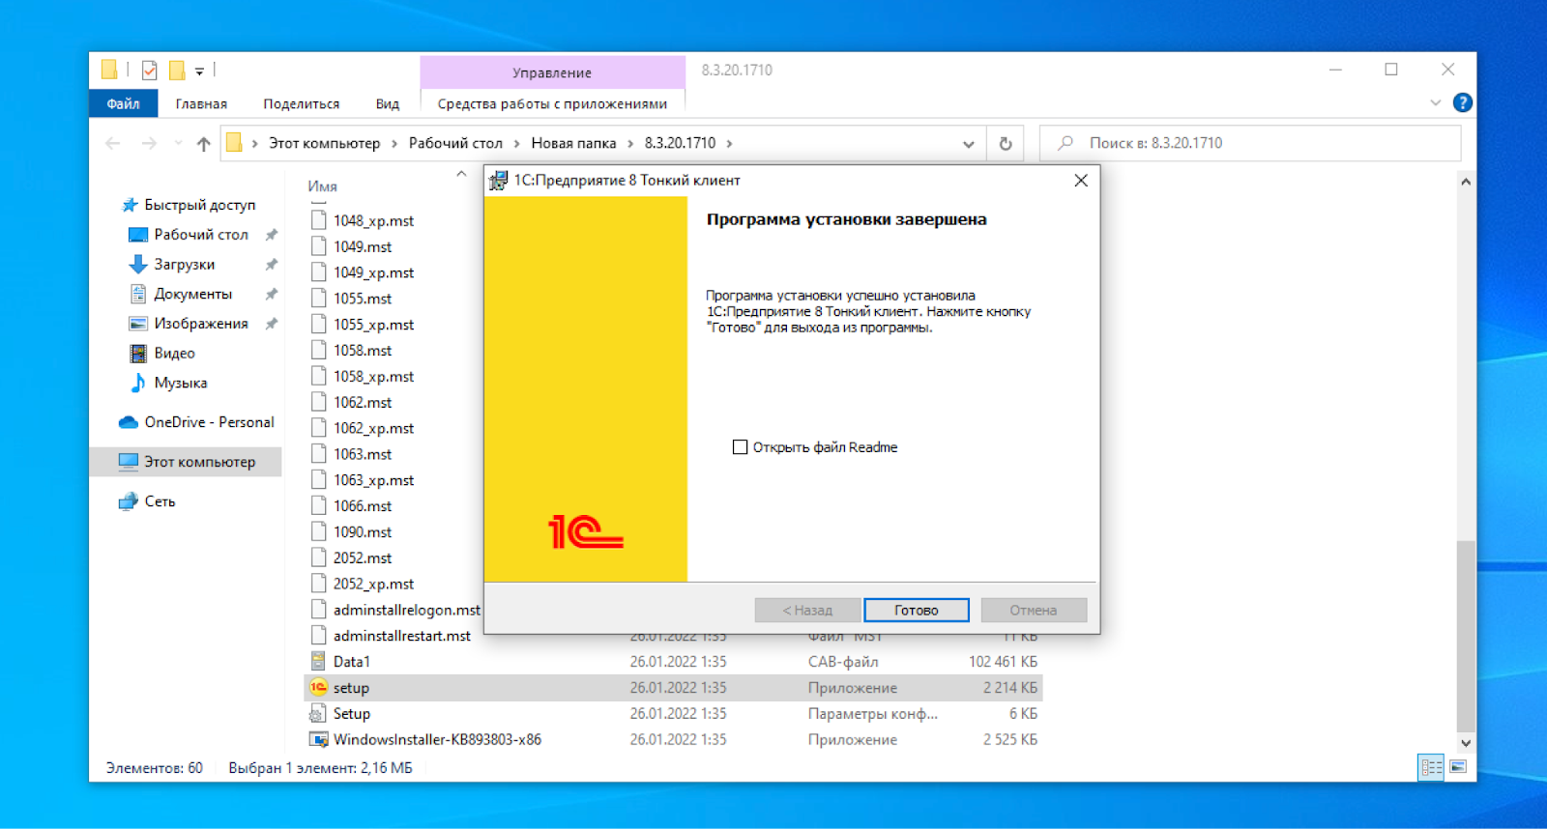The height and width of the screenshot is (829, 1547).
Task: Click the Setup configuration settings file icon
Action: click(x=318, y=714)
